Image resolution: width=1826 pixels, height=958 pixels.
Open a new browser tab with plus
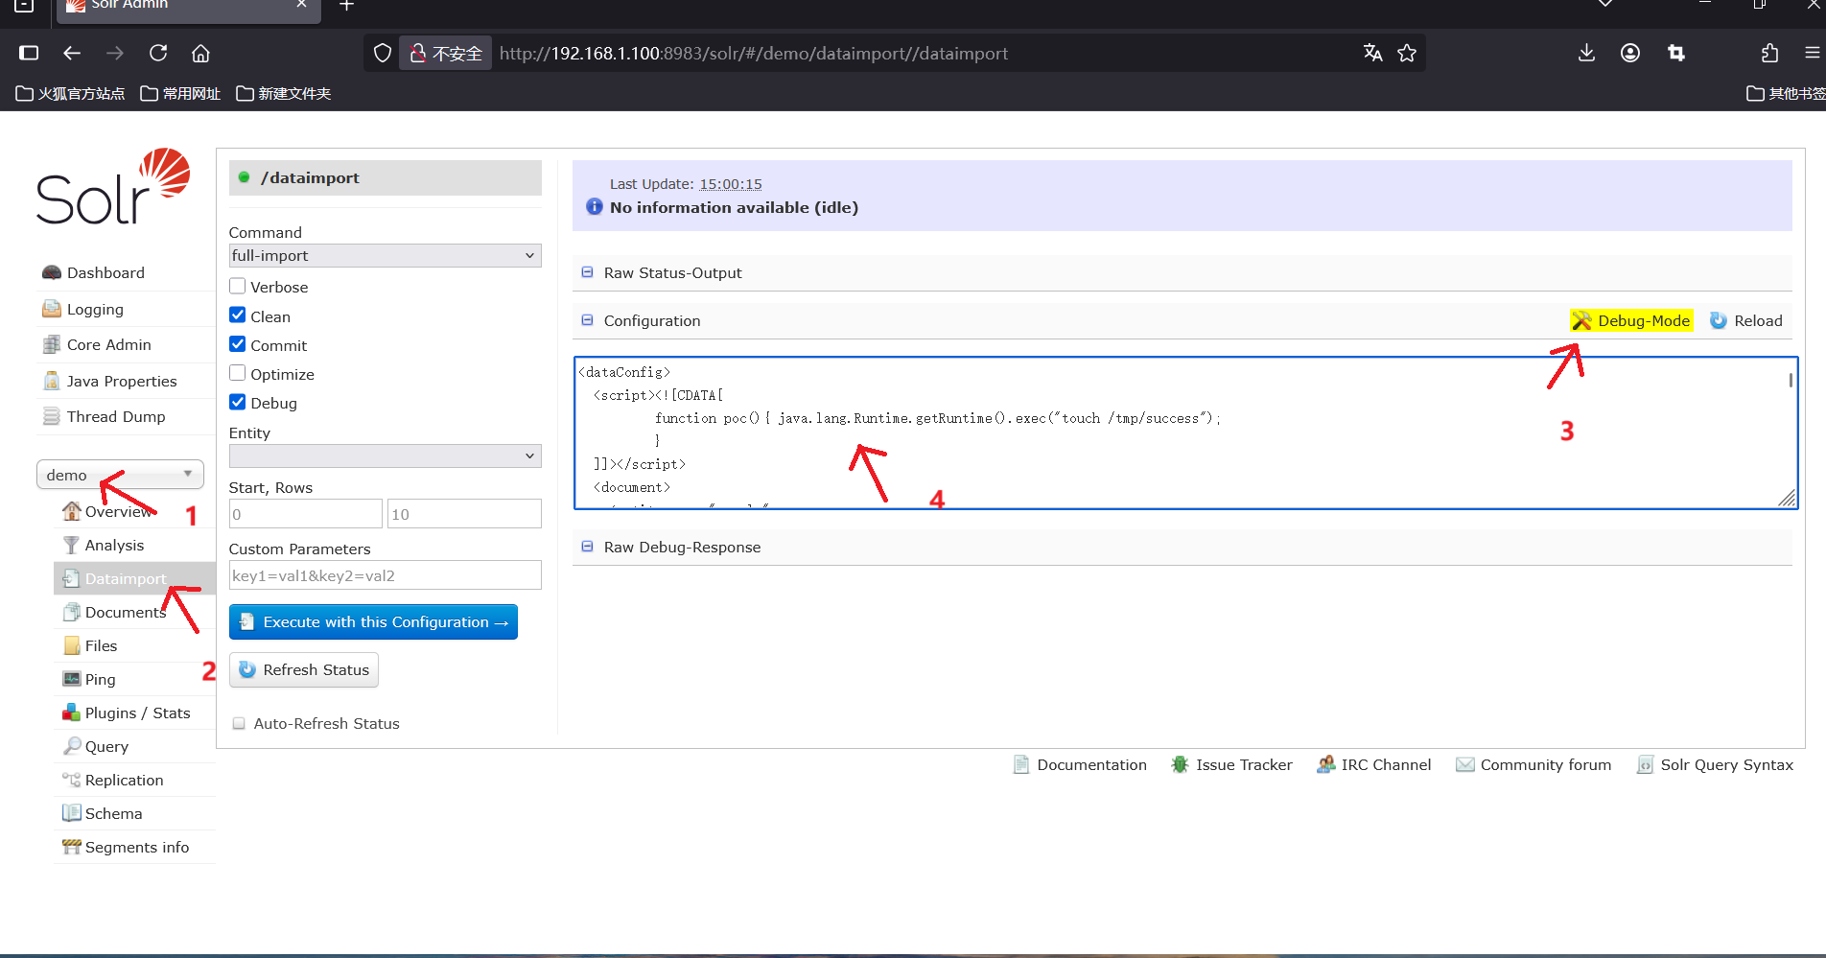347,5
